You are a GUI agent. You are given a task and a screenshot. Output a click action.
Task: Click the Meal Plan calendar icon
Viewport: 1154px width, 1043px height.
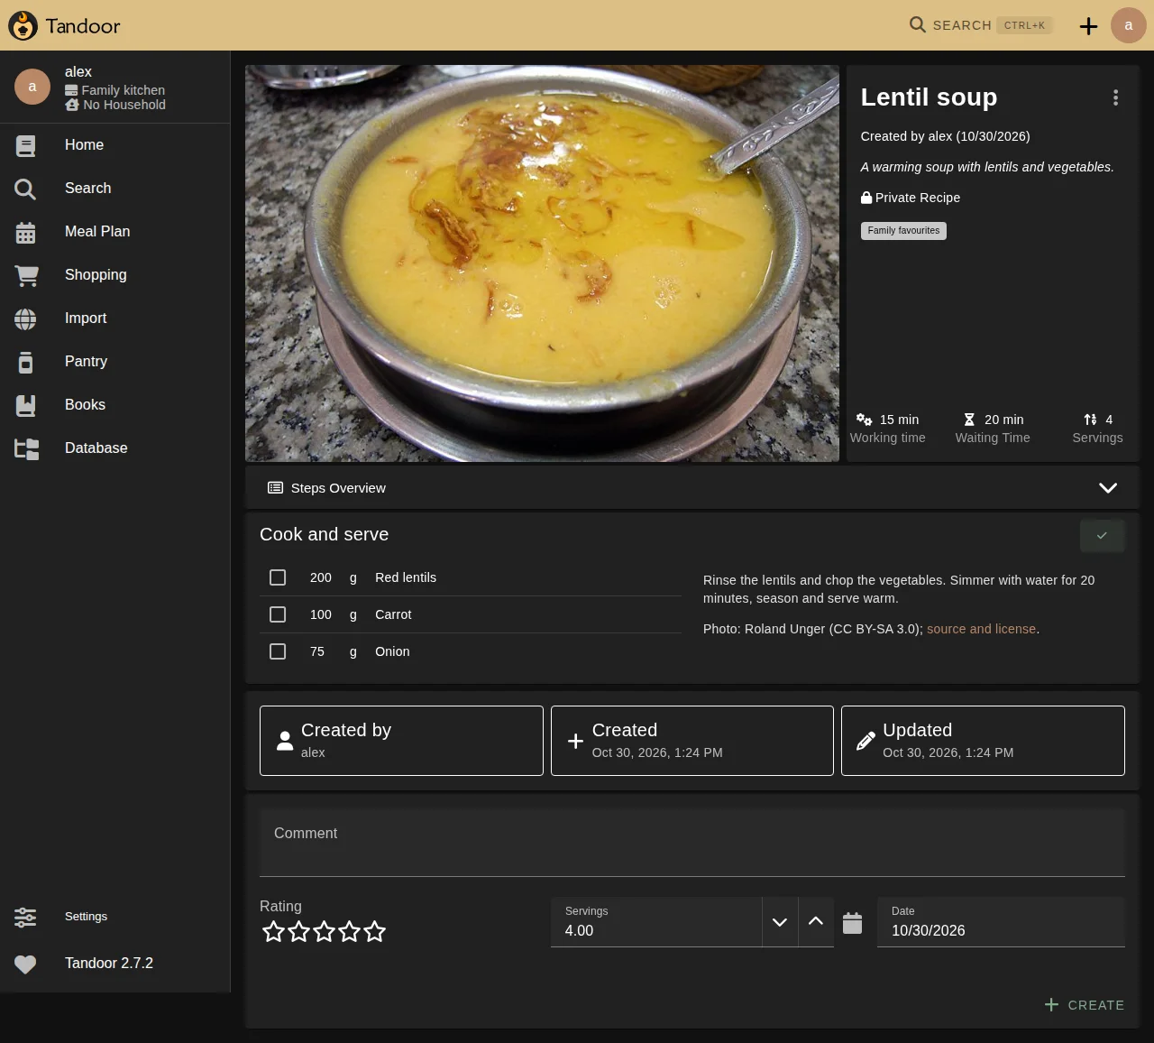pos(25,233)
